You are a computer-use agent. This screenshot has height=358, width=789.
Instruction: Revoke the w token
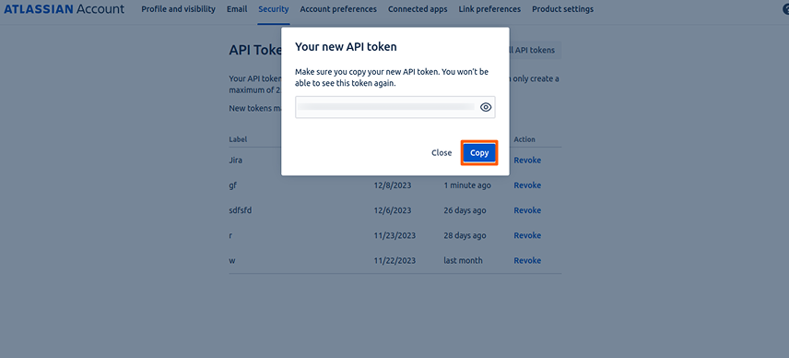click(527, 261)
